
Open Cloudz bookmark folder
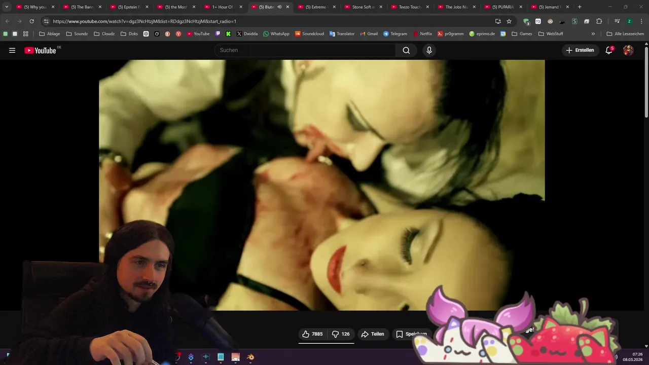coord(104,34)
